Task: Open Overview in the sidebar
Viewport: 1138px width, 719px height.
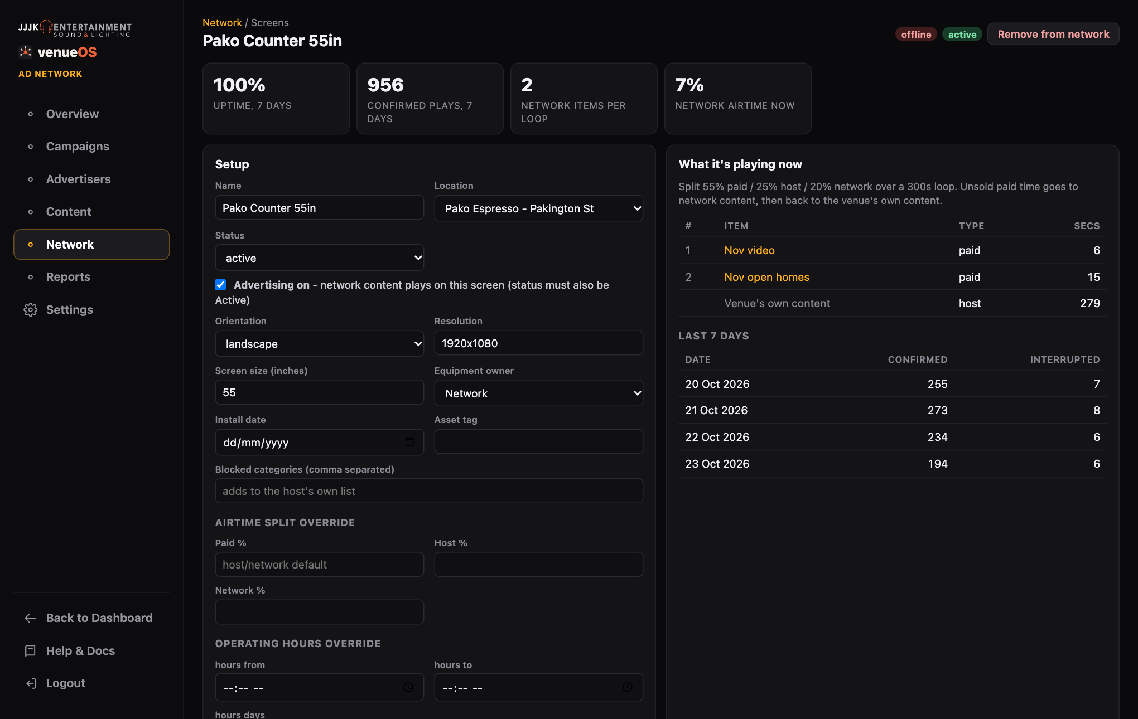Action: pyautogui.click(x=91, y=114)
